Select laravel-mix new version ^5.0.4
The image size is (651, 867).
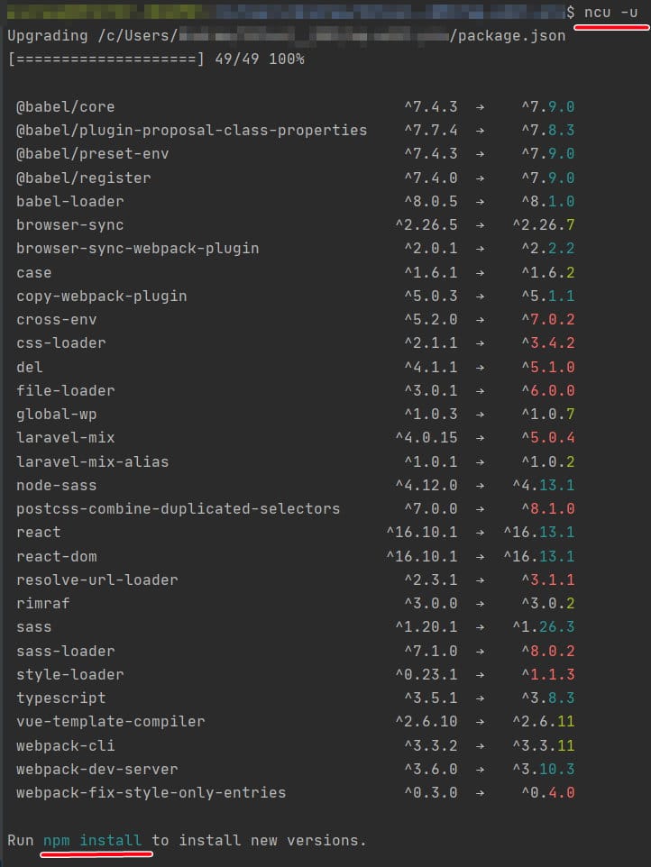548,438
